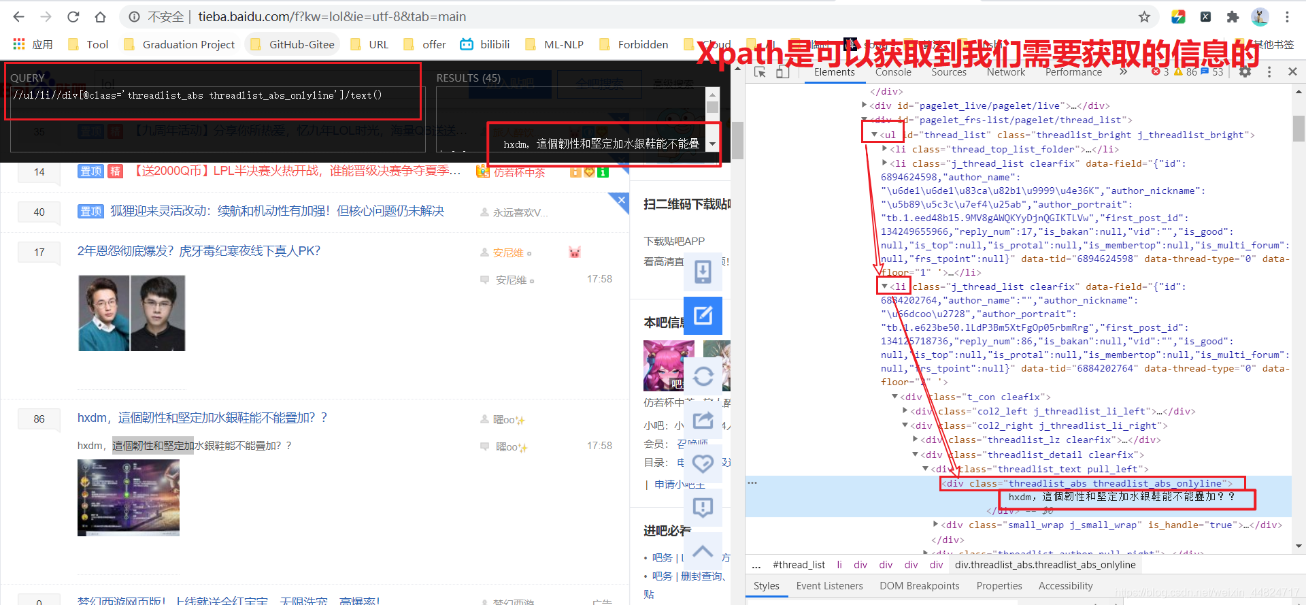Open the apps grid shortcut (应用)

click(x=33, y=44)
